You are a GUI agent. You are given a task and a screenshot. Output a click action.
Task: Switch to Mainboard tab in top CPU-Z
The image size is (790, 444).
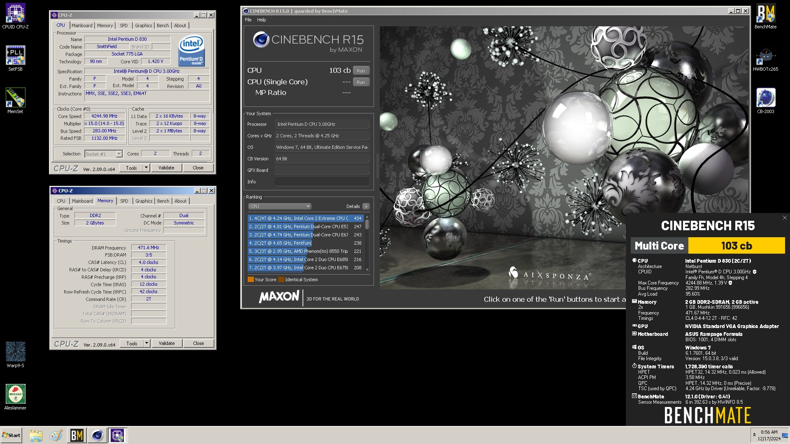[x=82, y=25]
